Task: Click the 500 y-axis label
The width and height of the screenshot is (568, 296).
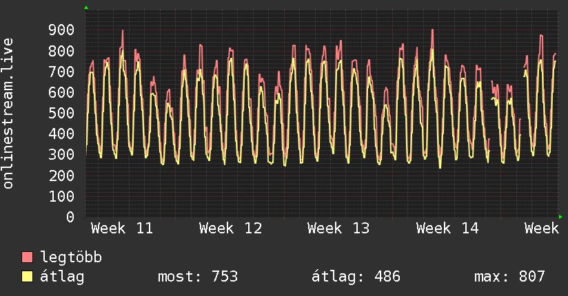Action: click(61, 113)
